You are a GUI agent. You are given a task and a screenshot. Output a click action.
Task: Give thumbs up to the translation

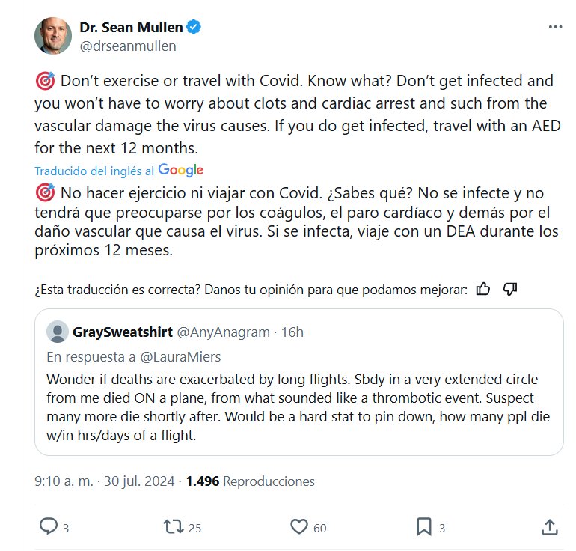point(483,289)
